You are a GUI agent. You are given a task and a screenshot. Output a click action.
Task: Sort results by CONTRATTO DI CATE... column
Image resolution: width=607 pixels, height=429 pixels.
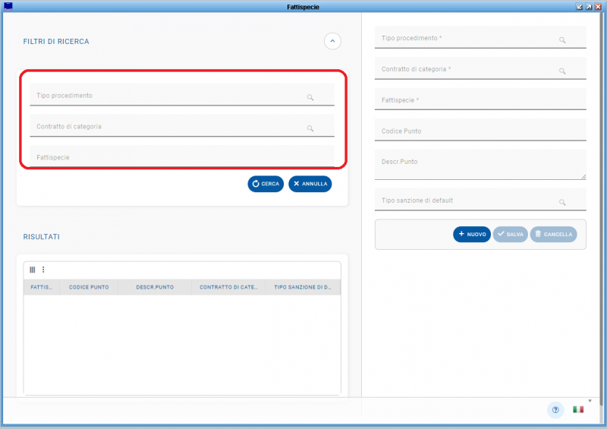(x=228, y=287)
